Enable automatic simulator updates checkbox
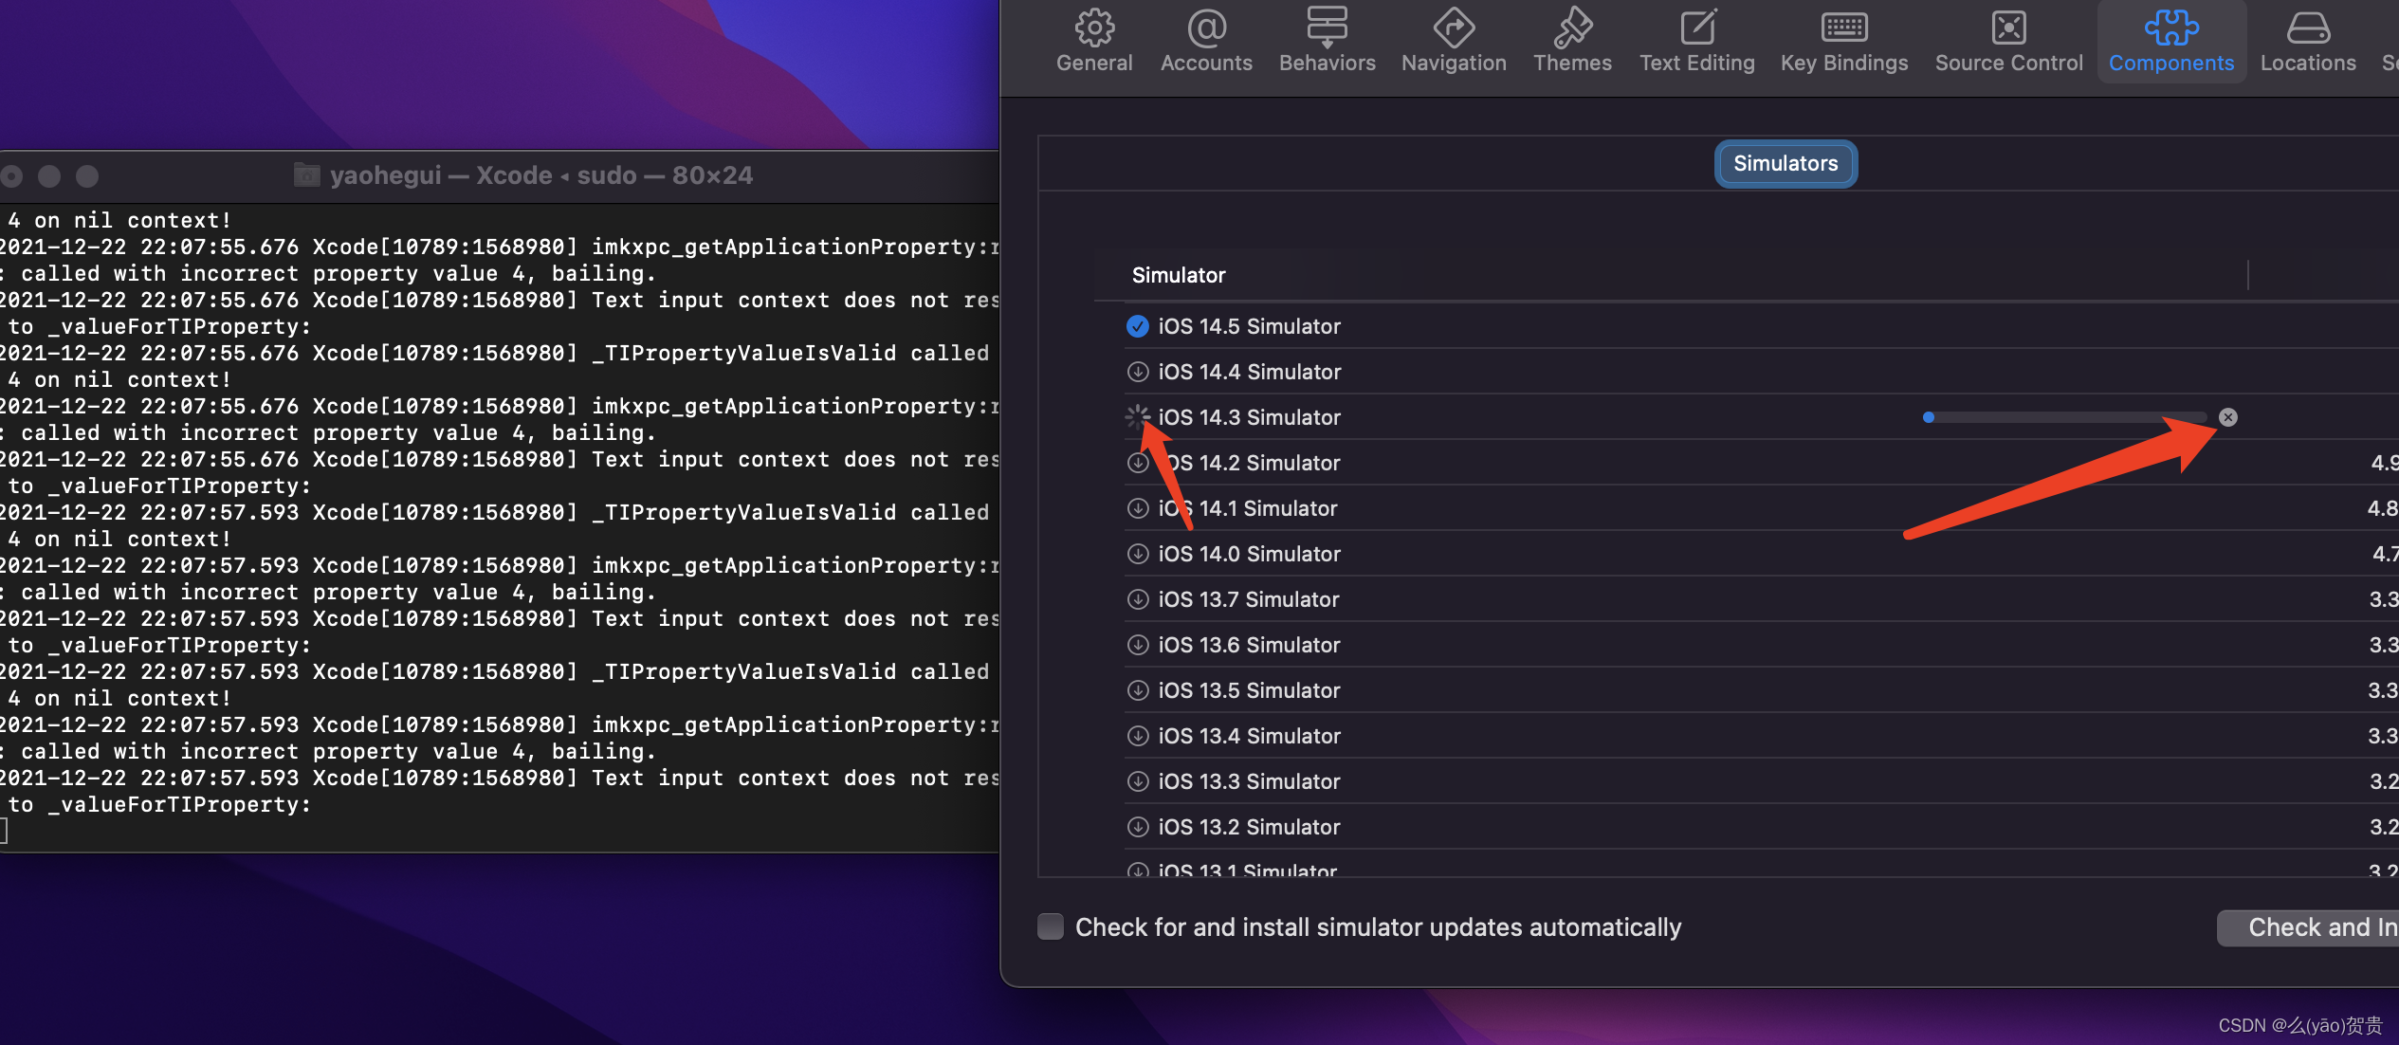Image resolution: width=2399 pixels, height=1045 pixels. coord(1051,926)
